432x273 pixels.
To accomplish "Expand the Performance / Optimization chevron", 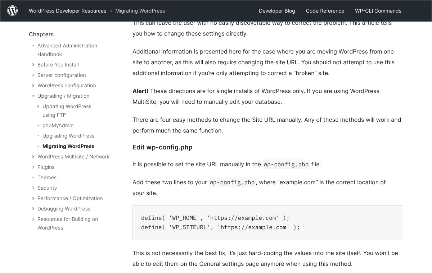I will click(x=33, y=198).
